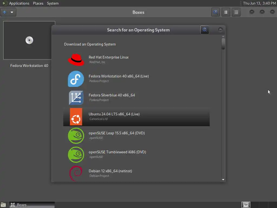Click the Fedora Project label under Silverblue
This screenshot has width=277, height=208.
(x=99, y=100)
